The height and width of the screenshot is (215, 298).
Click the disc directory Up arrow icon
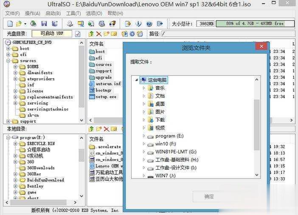click(91, 34)
